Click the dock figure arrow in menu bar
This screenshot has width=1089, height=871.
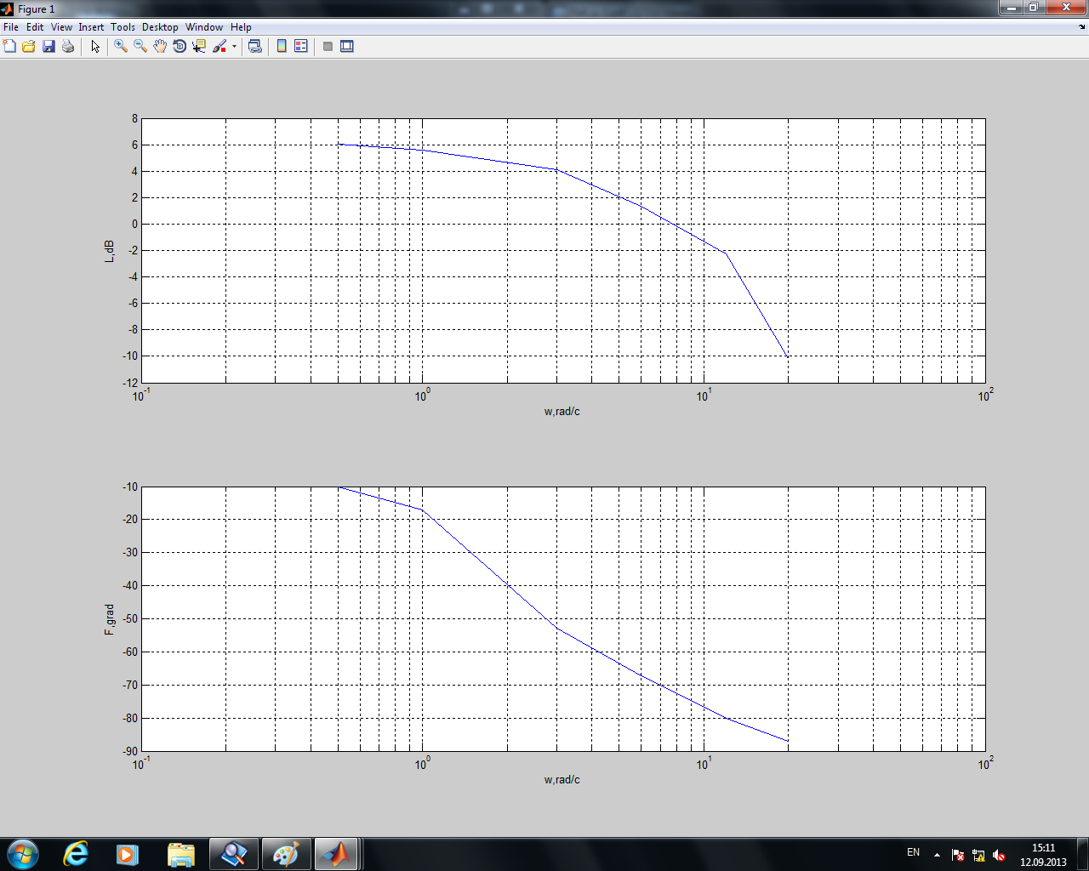pos(1081,27)
